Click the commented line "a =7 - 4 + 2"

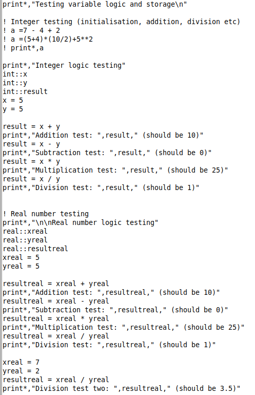pyautogui.click(x=31, y=30)
